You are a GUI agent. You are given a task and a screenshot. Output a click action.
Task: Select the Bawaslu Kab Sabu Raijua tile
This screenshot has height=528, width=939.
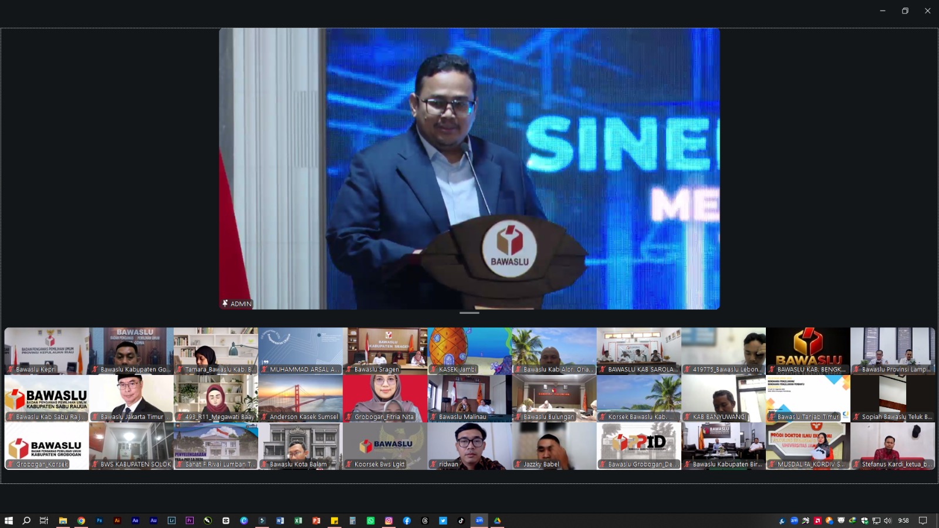47,398
